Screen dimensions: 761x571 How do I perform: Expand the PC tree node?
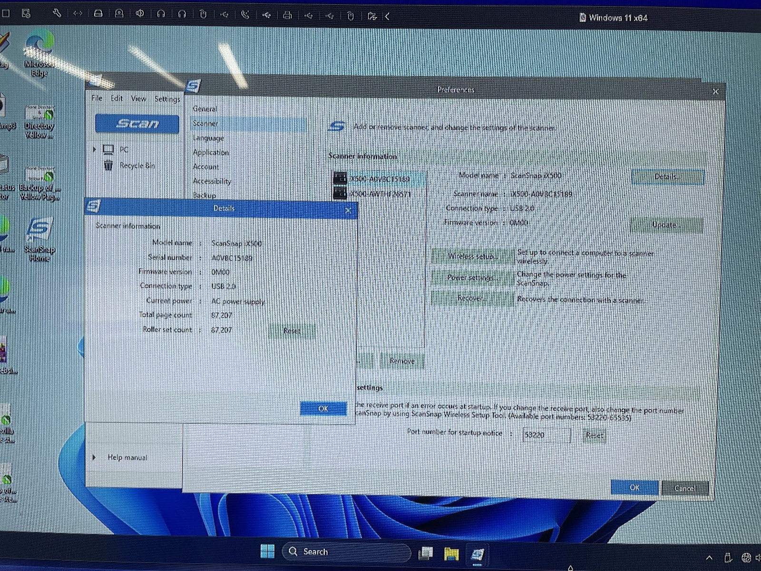tap(94, 149)
